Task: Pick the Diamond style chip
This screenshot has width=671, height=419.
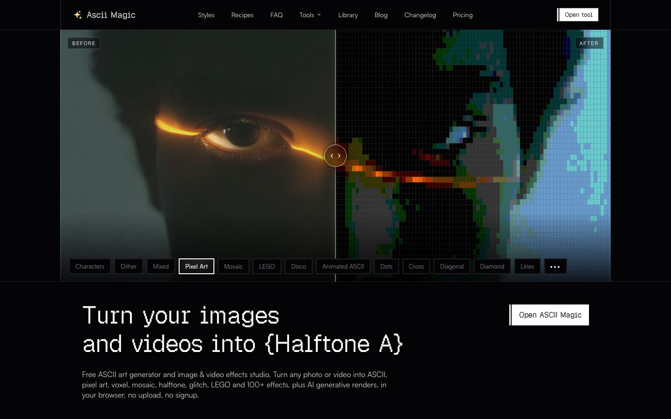Action: [x=492, y=266]
